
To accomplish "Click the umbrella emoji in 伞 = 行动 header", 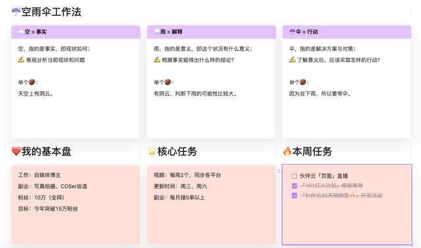I will (x=292, y=32).
